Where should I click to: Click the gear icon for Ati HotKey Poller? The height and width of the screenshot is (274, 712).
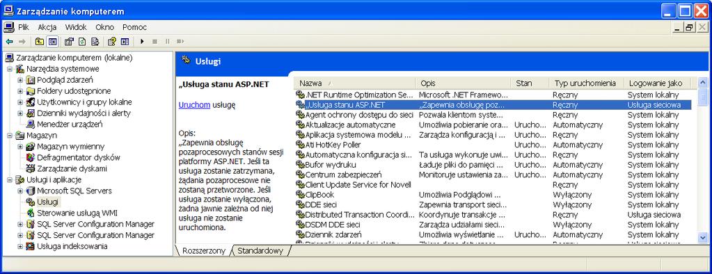click(300, 145)
